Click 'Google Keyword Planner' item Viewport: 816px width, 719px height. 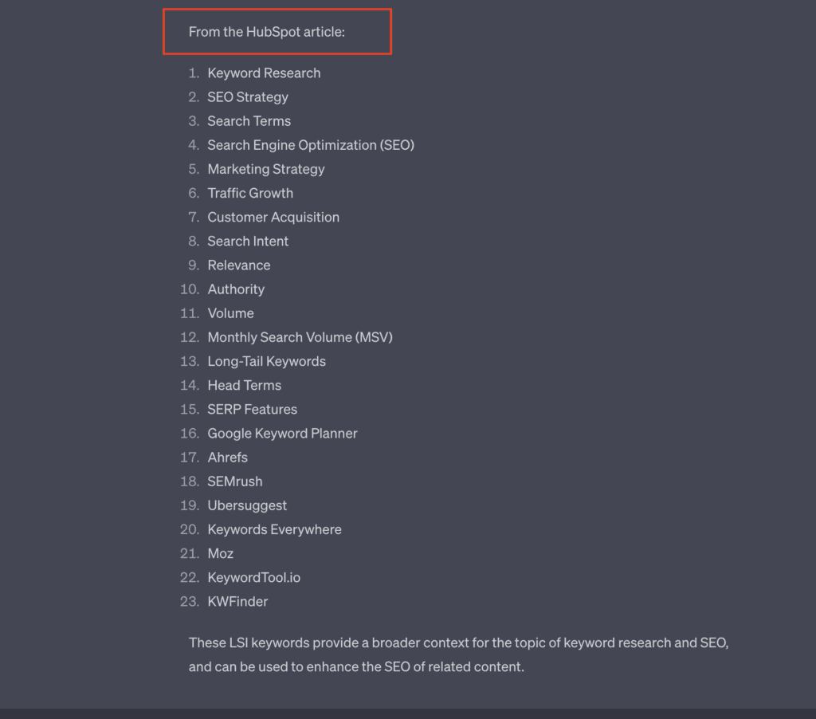[x=283, y=433]
